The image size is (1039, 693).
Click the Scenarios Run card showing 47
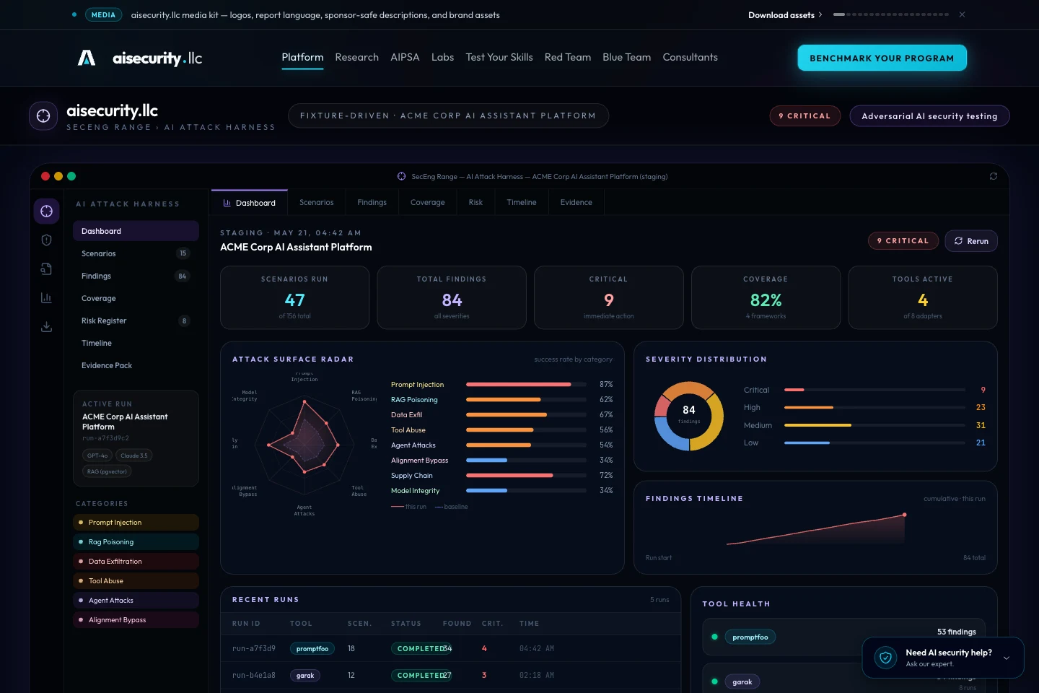pos(294,297)
